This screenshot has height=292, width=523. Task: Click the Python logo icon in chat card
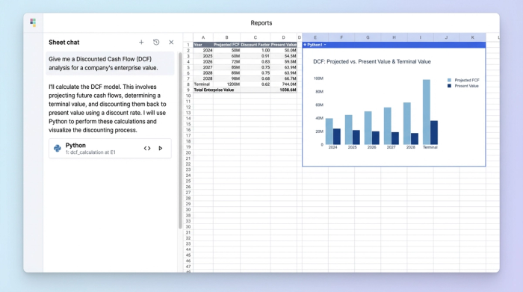tap(58, 149)
